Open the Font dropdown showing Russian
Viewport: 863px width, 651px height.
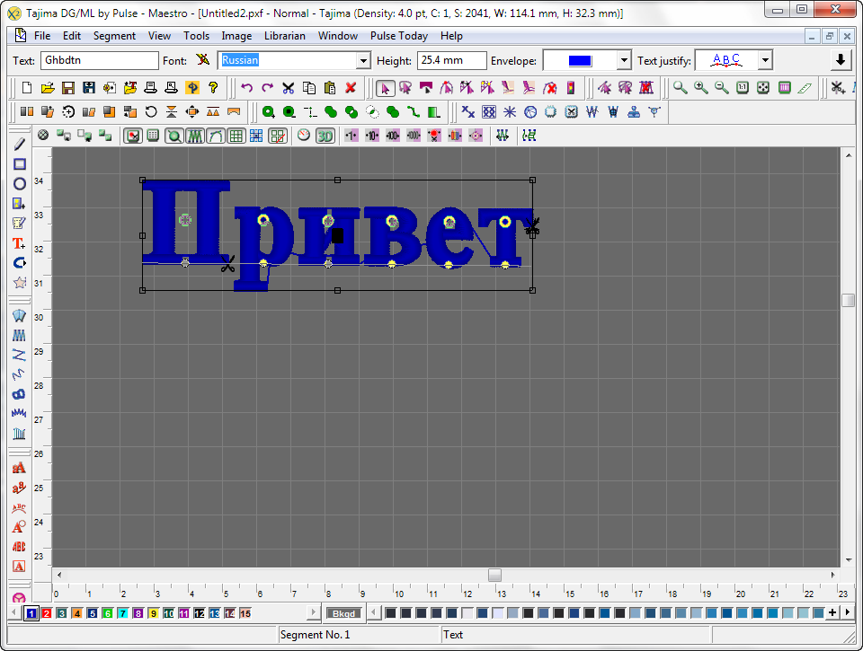[363, 60]
